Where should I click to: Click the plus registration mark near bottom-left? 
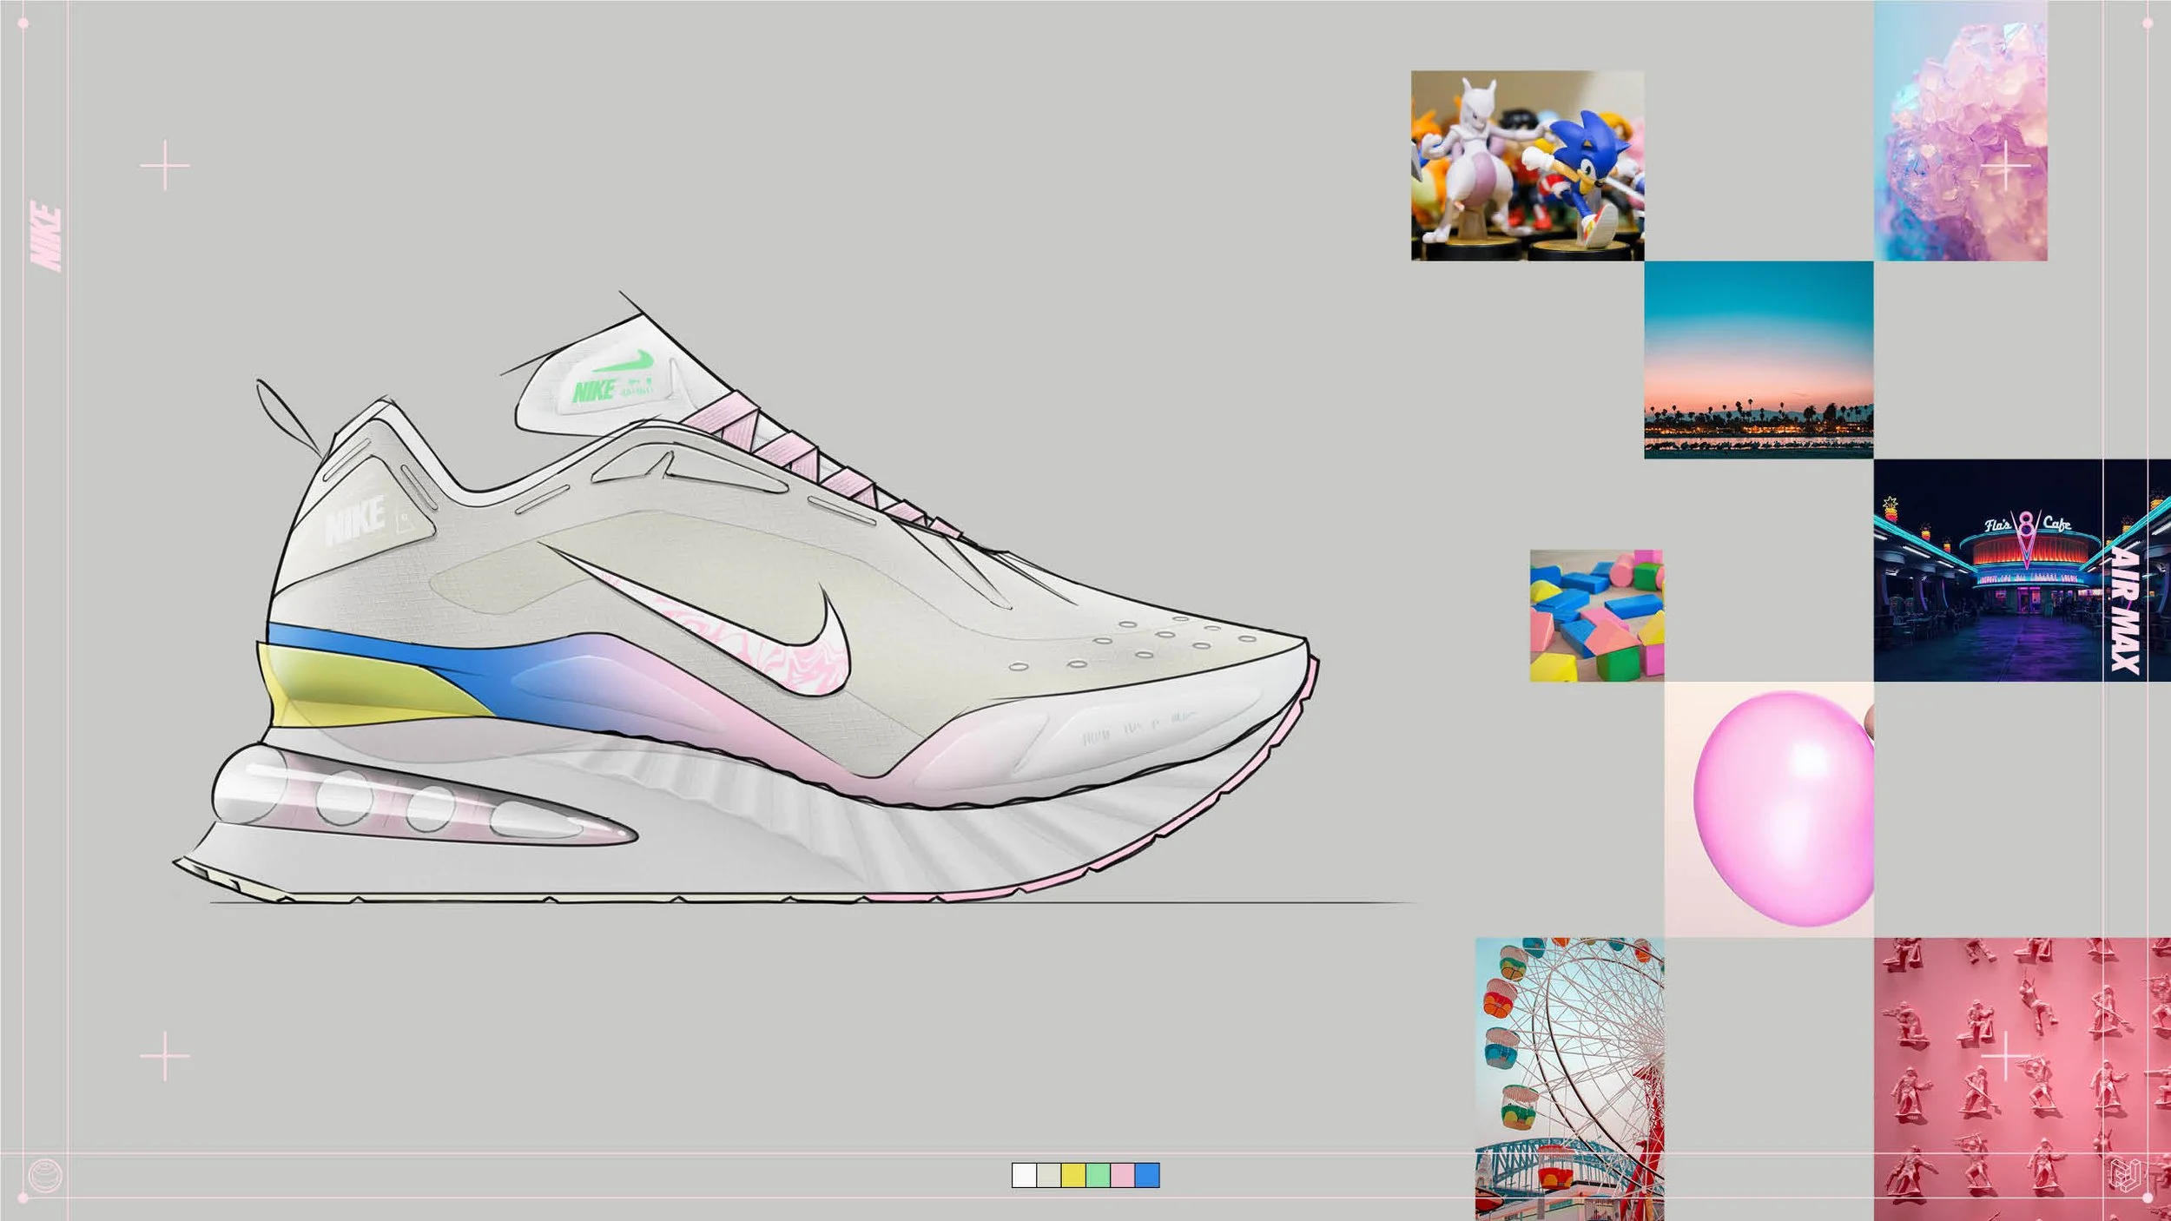point(165,1053)
